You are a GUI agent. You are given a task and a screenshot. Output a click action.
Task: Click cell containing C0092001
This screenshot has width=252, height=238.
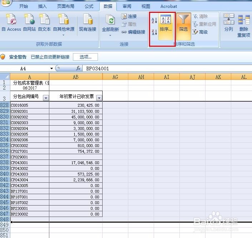30,111
